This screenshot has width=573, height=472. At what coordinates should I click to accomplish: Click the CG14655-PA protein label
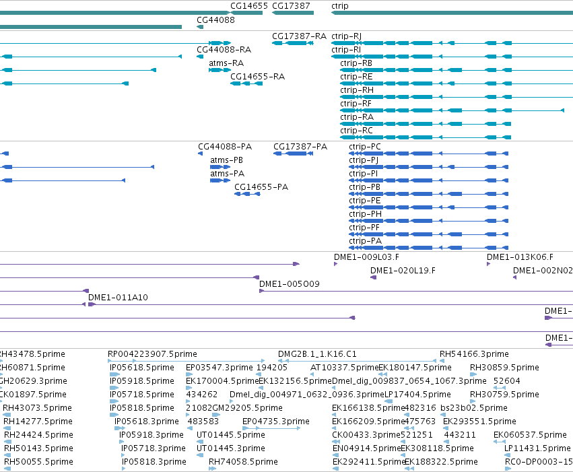pyautogui.click(x=261, y=187)
